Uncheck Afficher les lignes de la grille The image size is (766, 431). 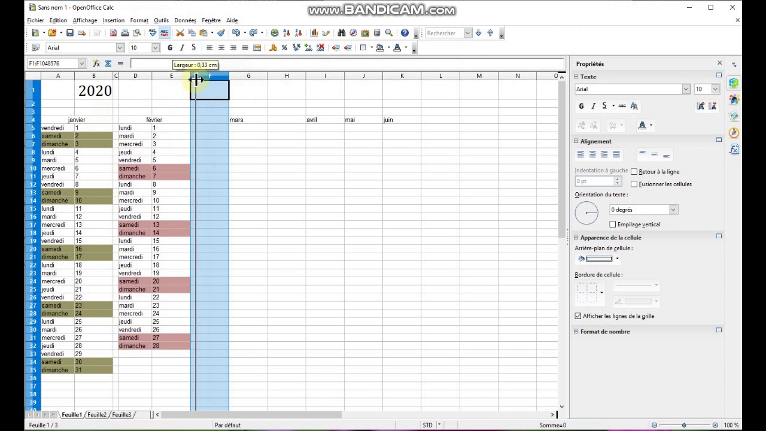click(578, 316)
